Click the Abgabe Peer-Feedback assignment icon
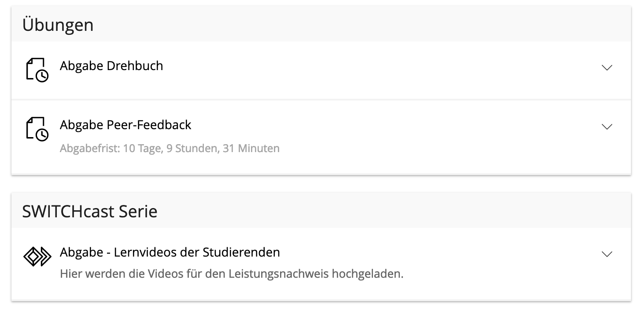642x313 pixels. pyautogui.click(x=37, y=128)
